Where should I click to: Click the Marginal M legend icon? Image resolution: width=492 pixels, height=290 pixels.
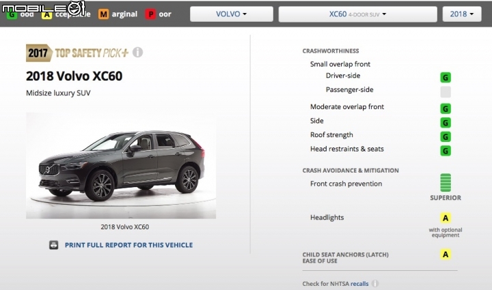103,14
